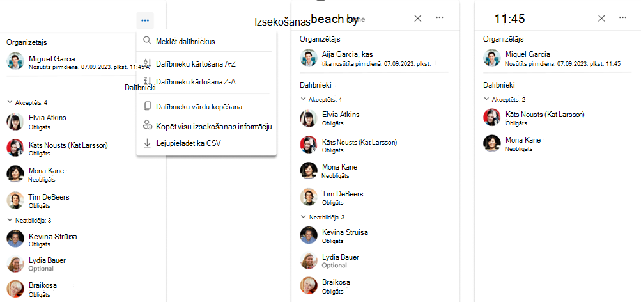
Task: Click the A-Z sort icon
Action: coord(148,64)
